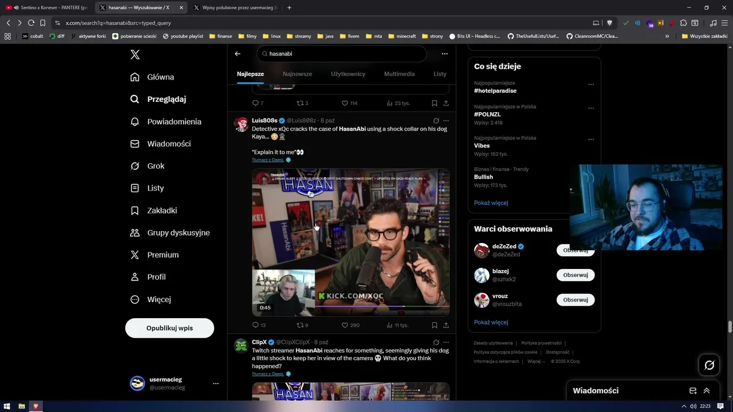
Task: Open options for the #POLNZL trend
Action: click(591, 108)
